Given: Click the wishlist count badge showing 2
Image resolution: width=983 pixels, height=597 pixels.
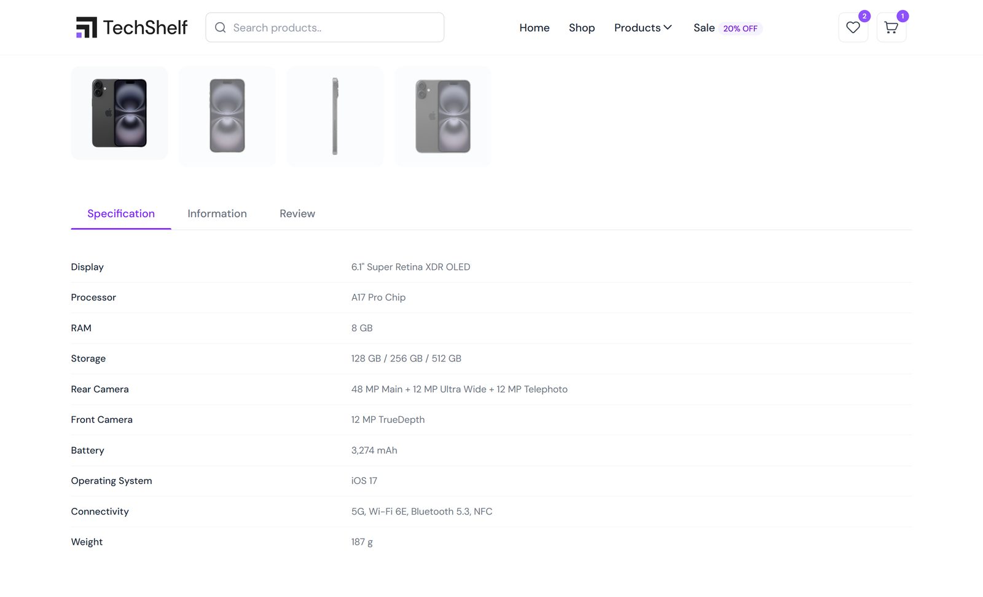Looking at the screenshot, I should [864, 16].
